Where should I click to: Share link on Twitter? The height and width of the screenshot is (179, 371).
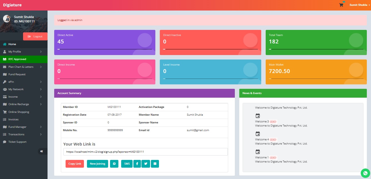click(x=146, y=164)
